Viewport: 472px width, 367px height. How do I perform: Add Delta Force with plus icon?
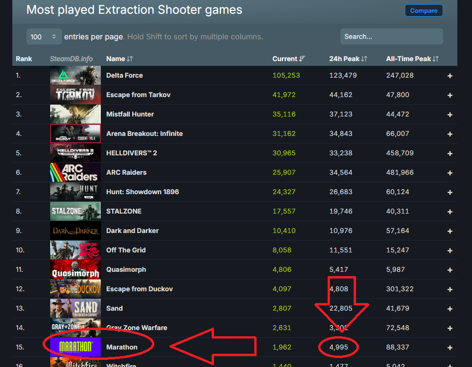[x=450, y=76]
